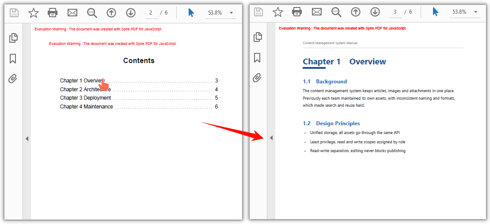The image size is (490, 224).
Task: Go to next page in left window
Action: point(131,13)
